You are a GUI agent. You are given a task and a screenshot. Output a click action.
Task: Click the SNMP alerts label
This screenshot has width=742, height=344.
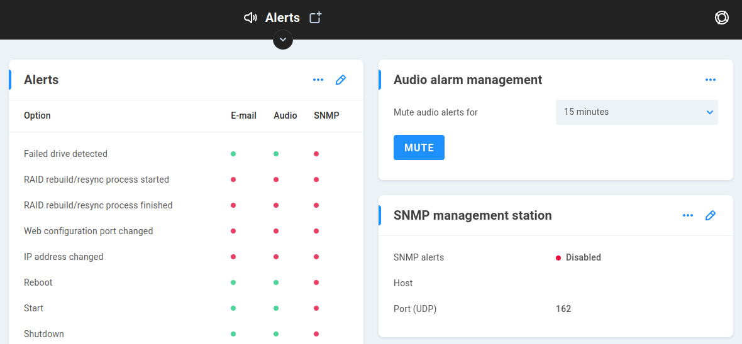419,257
